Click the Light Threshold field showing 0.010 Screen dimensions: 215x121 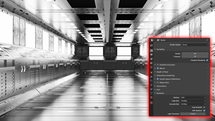pyautogui.click(x=193, y=114)
